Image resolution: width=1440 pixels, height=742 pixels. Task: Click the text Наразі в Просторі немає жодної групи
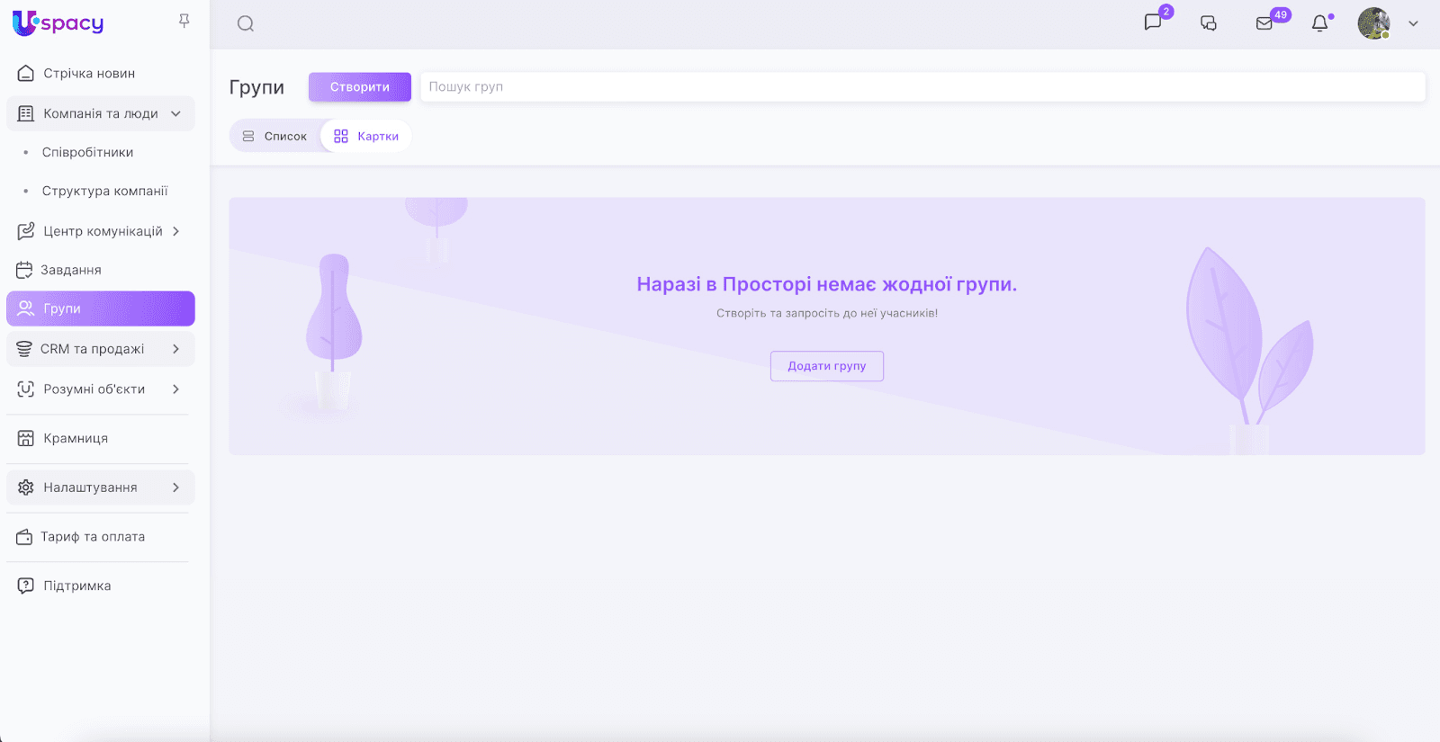827,284
